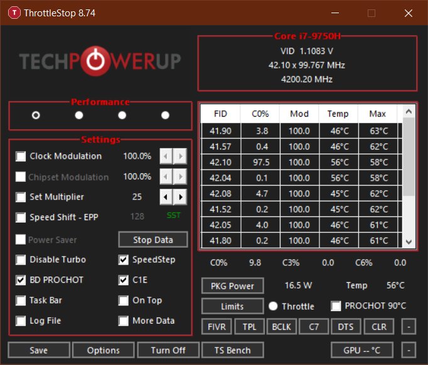Click the Temp column header
Viewport: 428px width, 365px height.
pyautogui.click(x=338, y=114)
